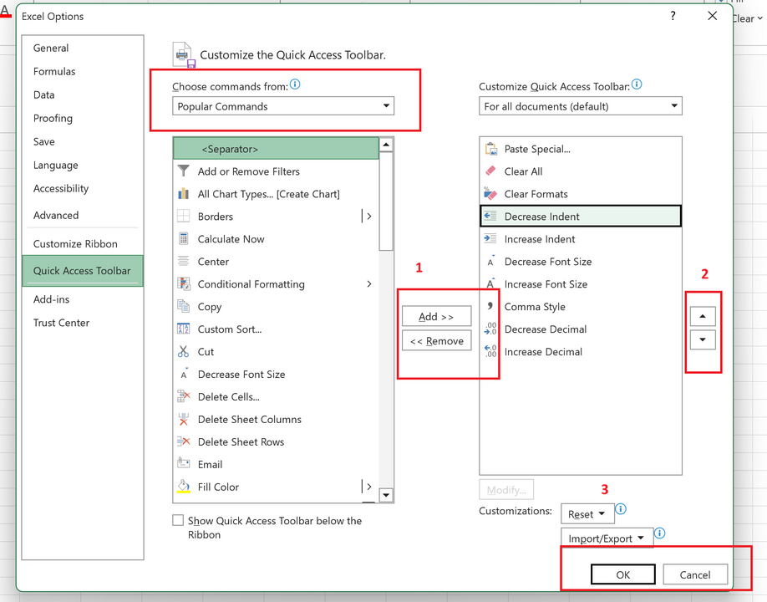Select the Delete Sheet Rows icon

point(184,441)
